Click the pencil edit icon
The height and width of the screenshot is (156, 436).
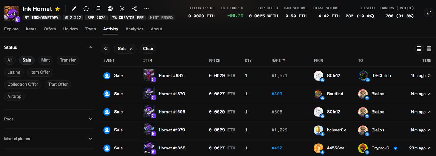click(74, 8)
